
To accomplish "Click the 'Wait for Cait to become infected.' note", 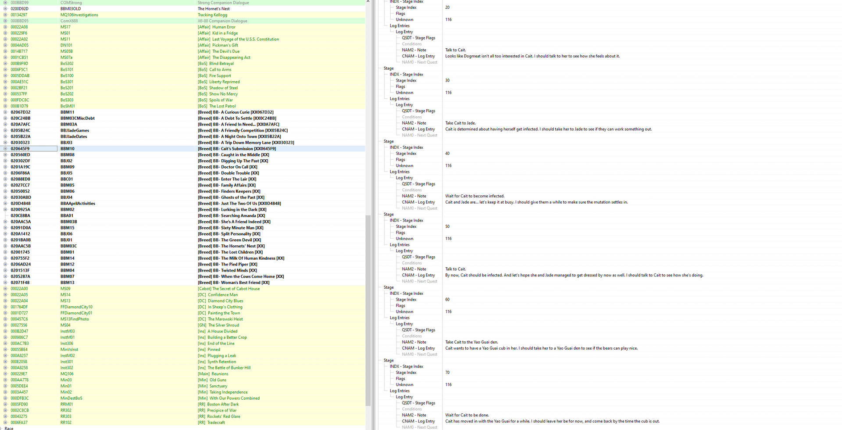I will (x=475, y=196).
